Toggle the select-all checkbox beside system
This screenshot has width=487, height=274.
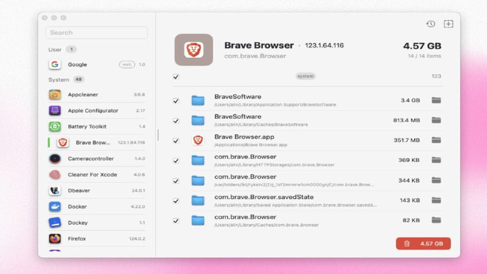tap(176, 77)
